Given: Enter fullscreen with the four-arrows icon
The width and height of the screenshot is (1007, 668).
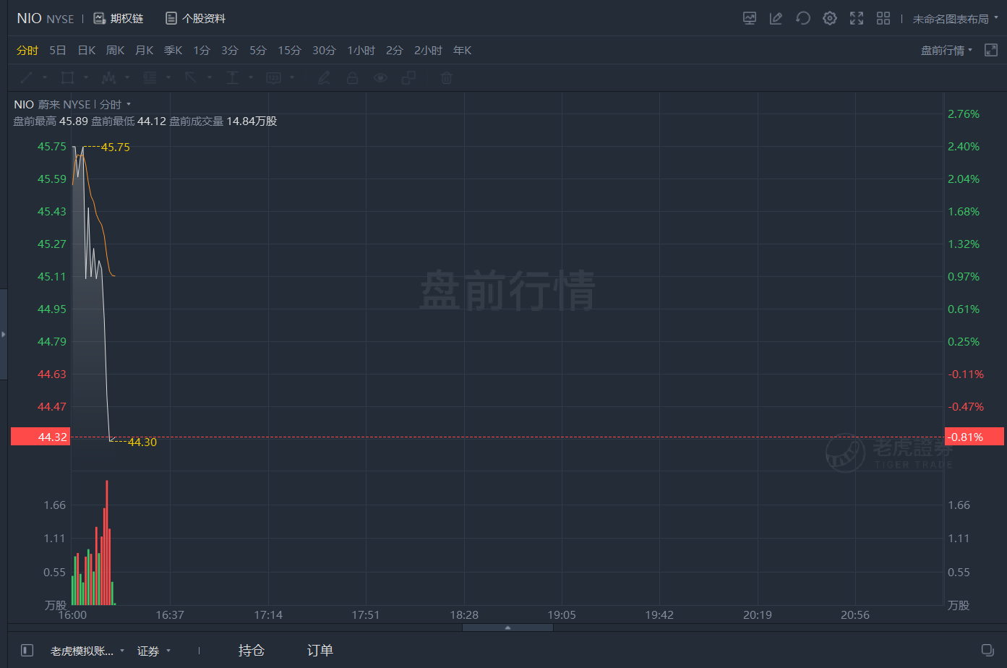Looking at the screenshot, I should (x=857, y=18).
